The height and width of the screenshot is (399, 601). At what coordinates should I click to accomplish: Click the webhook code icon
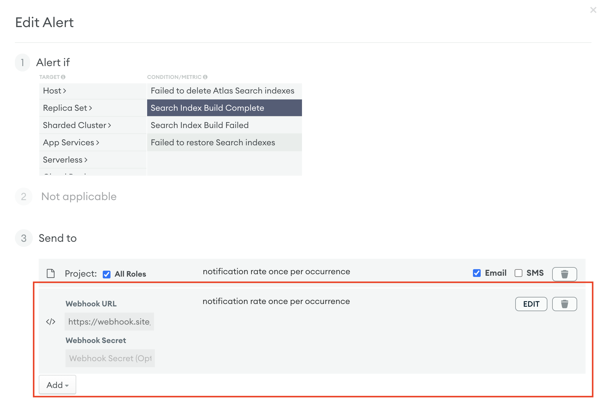coord(51,322)
